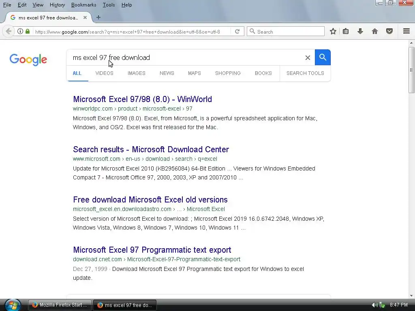
Task: Open the Bookmarks menu
Action: tap(83, 5)
